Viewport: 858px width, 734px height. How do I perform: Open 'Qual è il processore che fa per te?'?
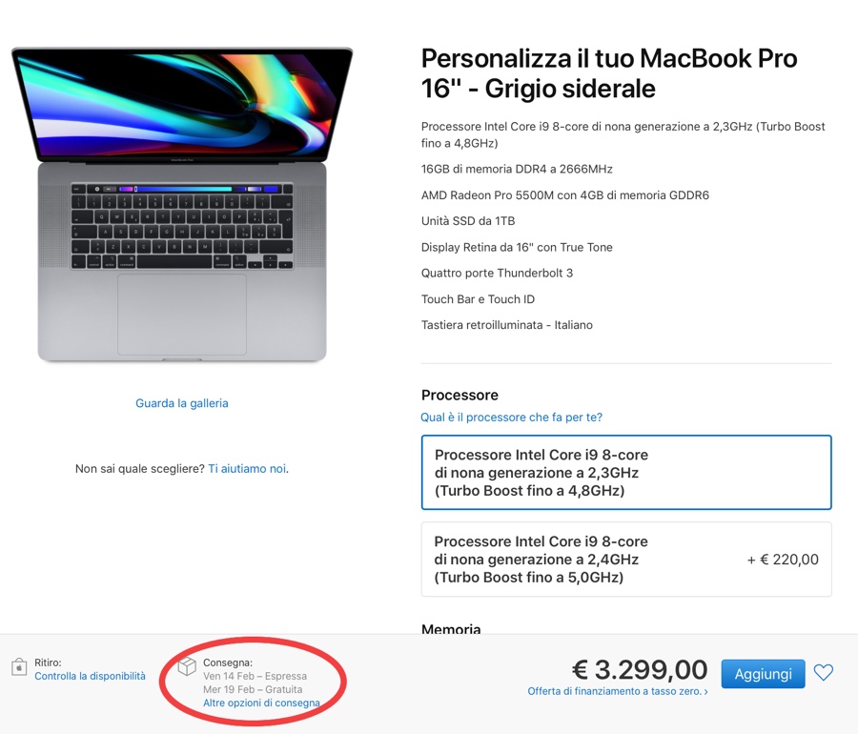(x=512, y=417)
